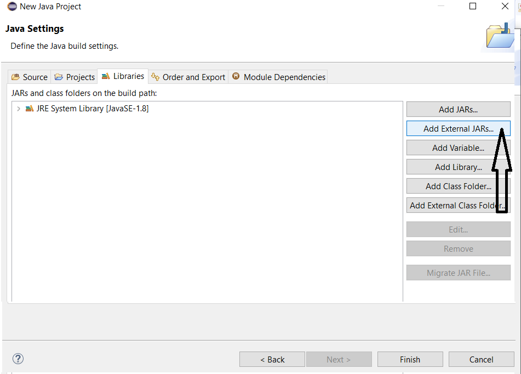Choose Add External JARs...
The width and height of the screenshot is (521, 374).
pyautogui.click(x=458, y=129)
